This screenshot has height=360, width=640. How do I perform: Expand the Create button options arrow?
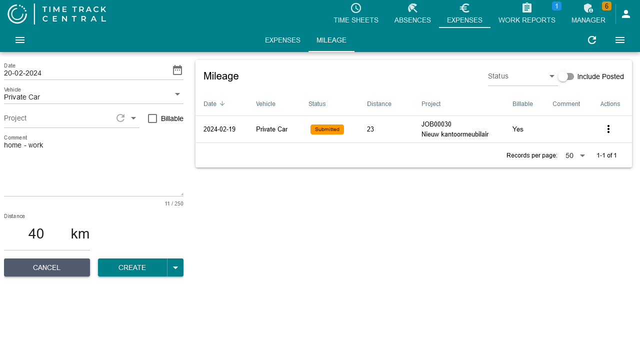pyautogui.click(x=175, y=267)
